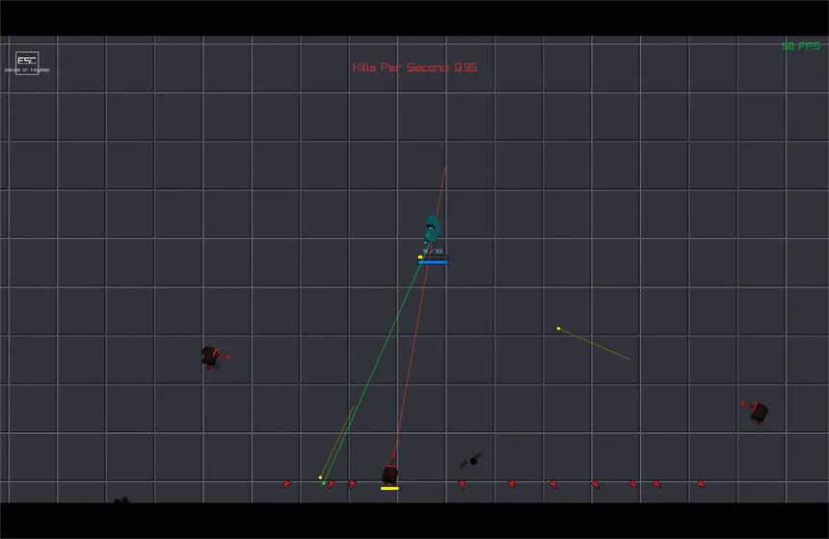Click the yellow bullet near bottom green laser
The image size is (829, 539).
tap(320, 477)
